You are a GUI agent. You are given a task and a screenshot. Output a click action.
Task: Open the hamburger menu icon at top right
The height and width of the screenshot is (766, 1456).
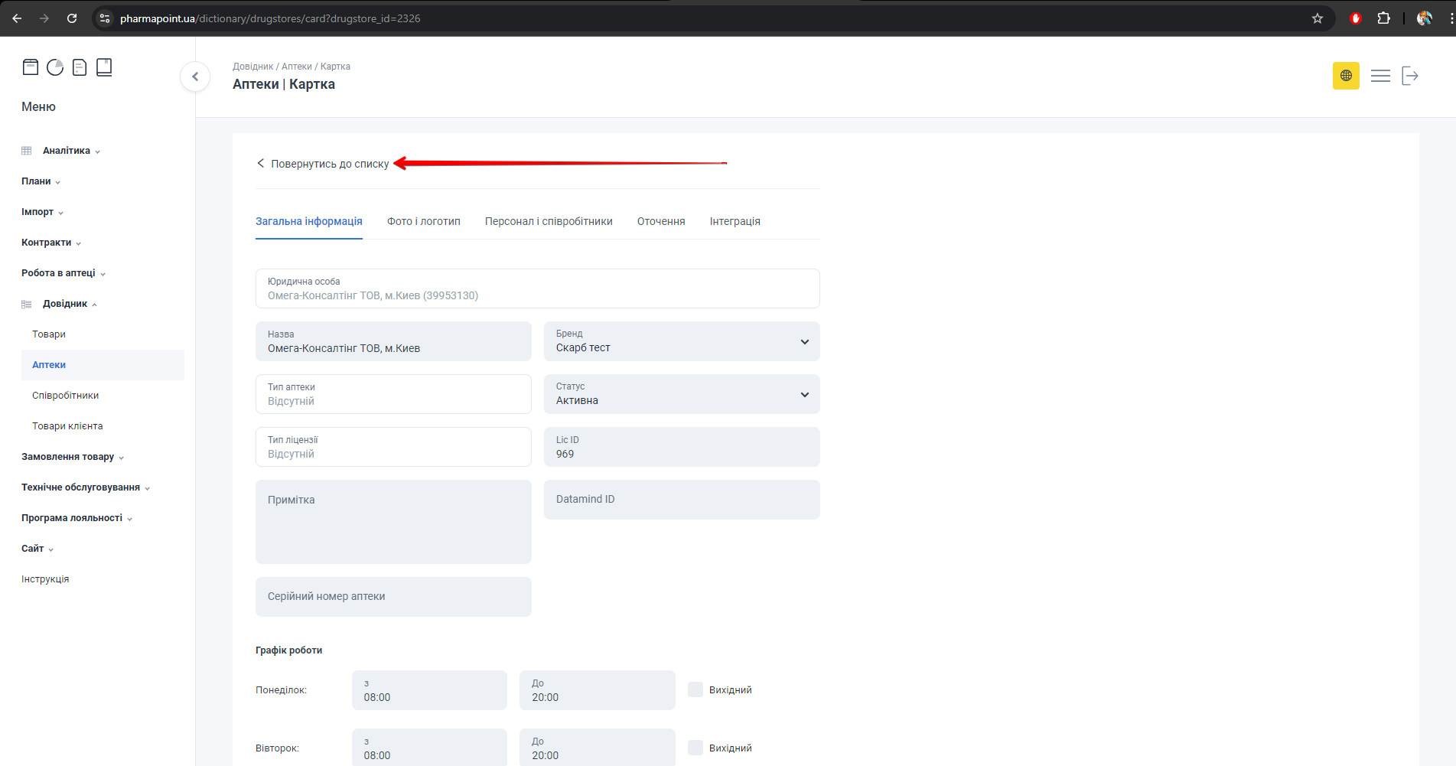point(1380,76)
